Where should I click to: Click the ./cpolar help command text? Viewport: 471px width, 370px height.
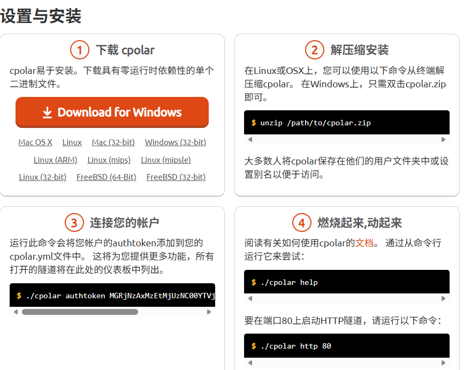coord(289,283)
